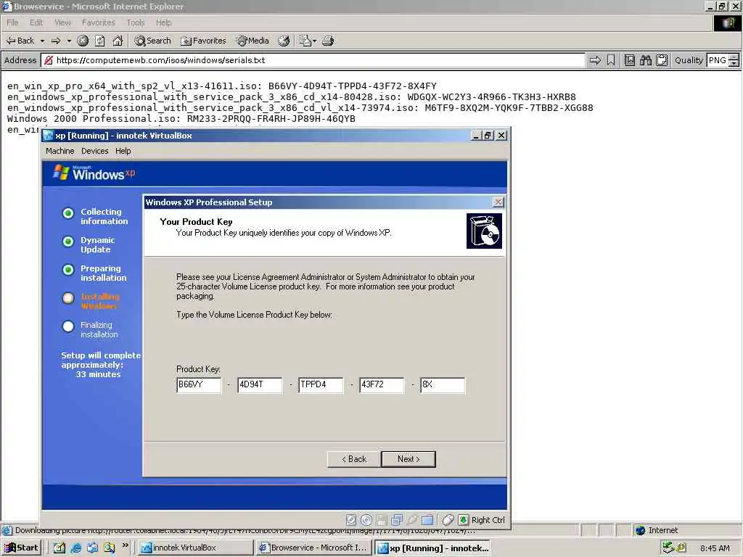Screen dimensions: 743x557
Task: Open the Tools menu in Internet Explorer
Action: (136, 22)
